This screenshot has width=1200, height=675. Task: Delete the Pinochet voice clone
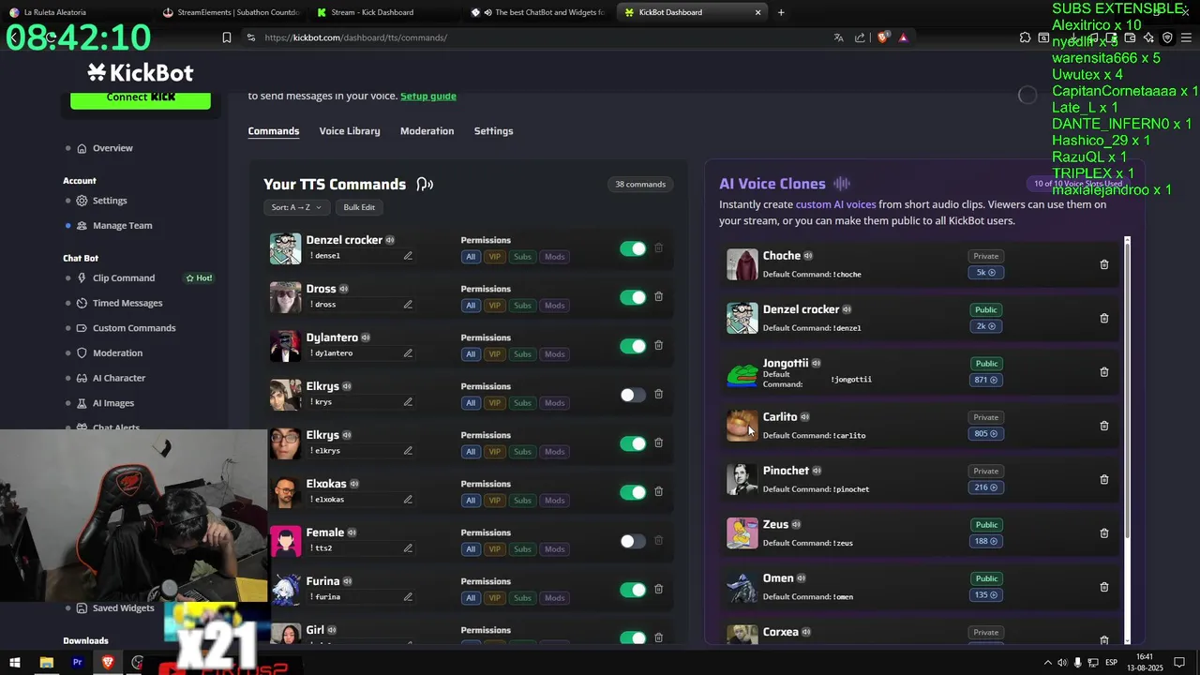tap(1103, 479)
